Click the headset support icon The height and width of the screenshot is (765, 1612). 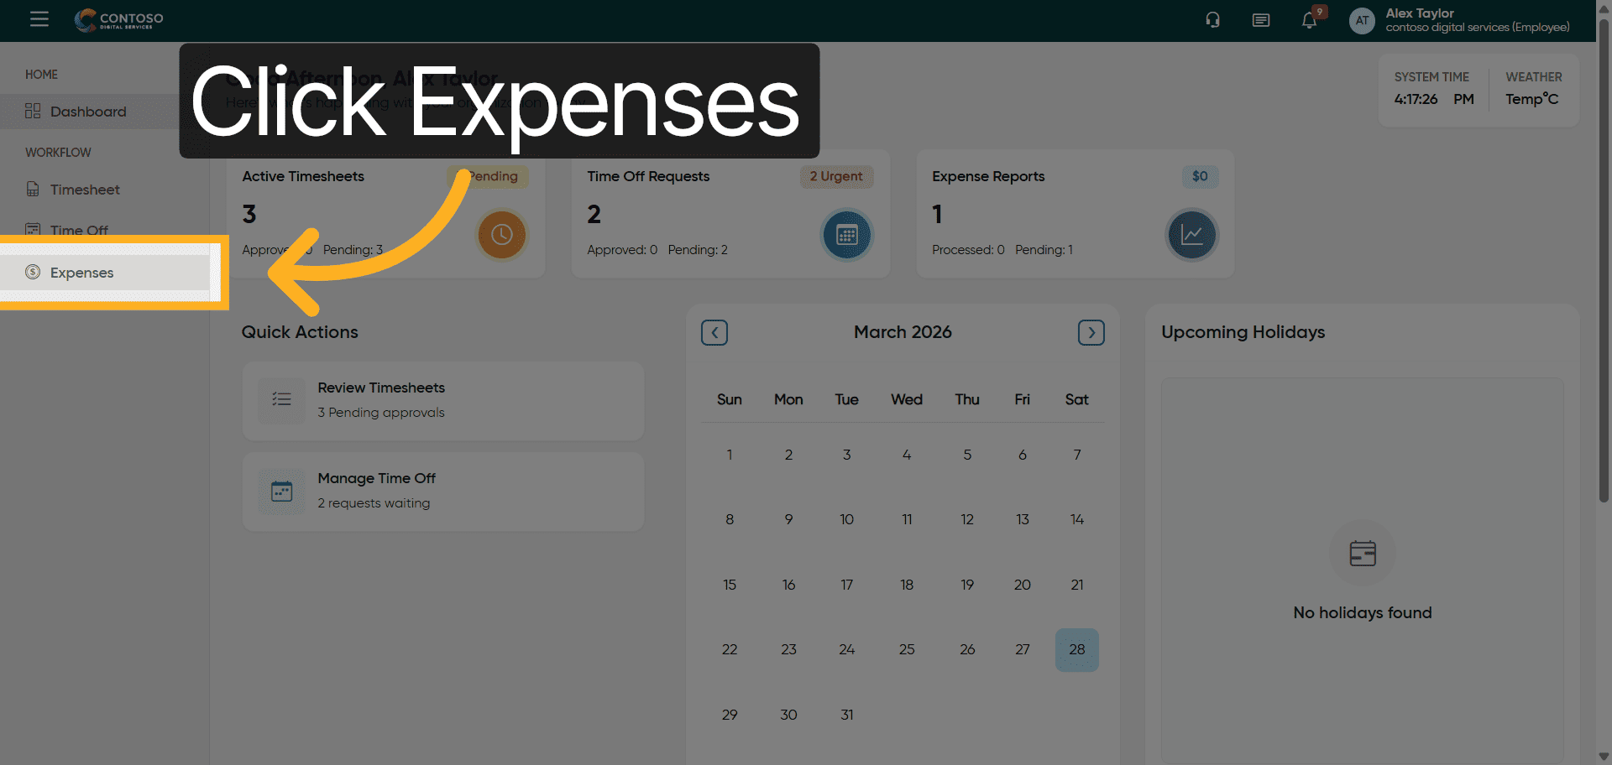(x=1212, y=20)
